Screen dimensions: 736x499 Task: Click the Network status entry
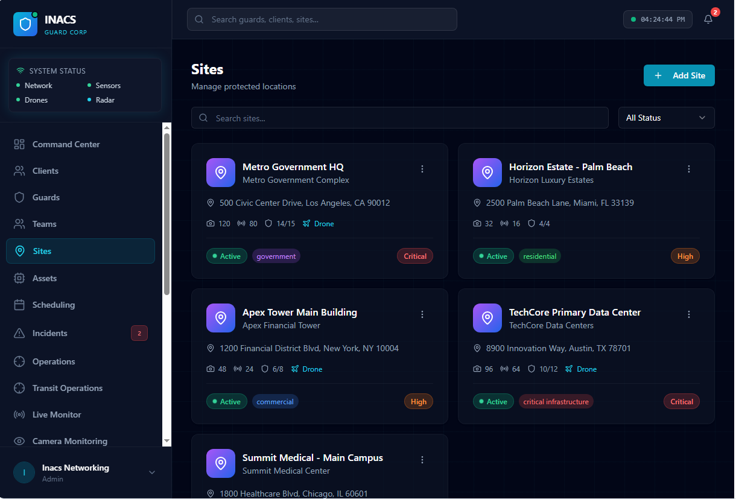click(34, 86)
